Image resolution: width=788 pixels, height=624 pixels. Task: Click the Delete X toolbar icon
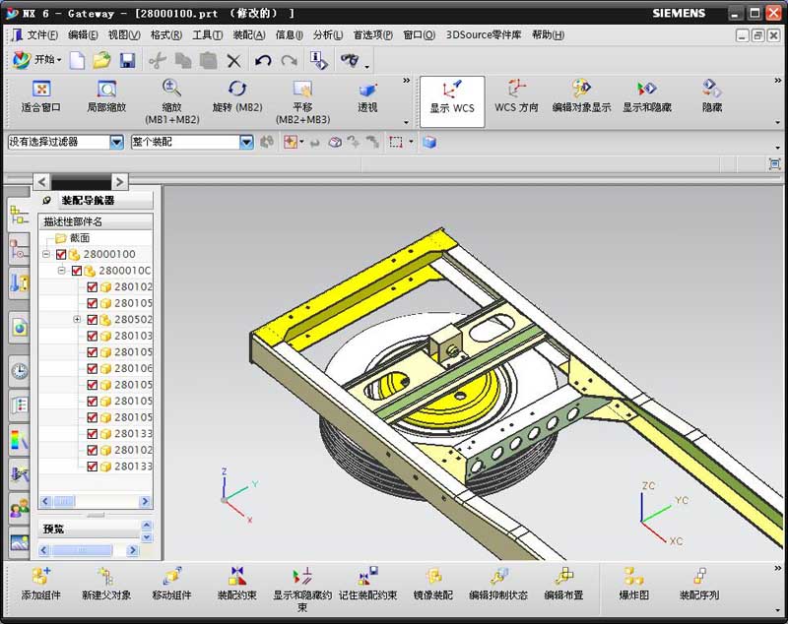coord(233,61)
